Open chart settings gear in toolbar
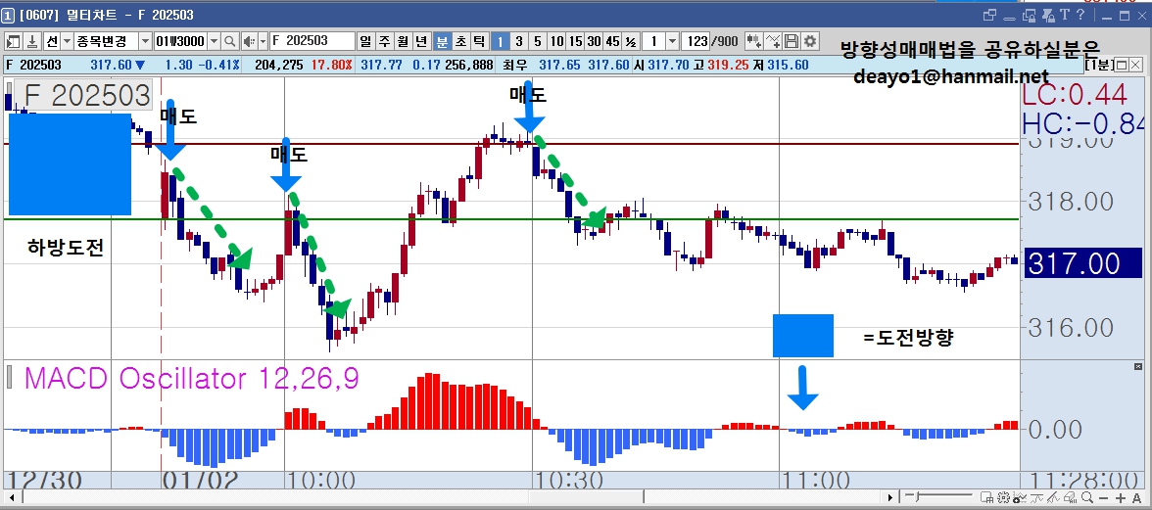The width and height of the screenshot is (1152, 510). [x=809, y=41]
